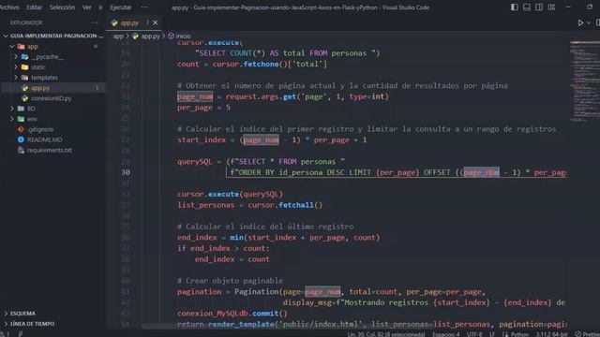Click the env folder icon
This screenshot has width=600, height=337.
coord(21,119)
